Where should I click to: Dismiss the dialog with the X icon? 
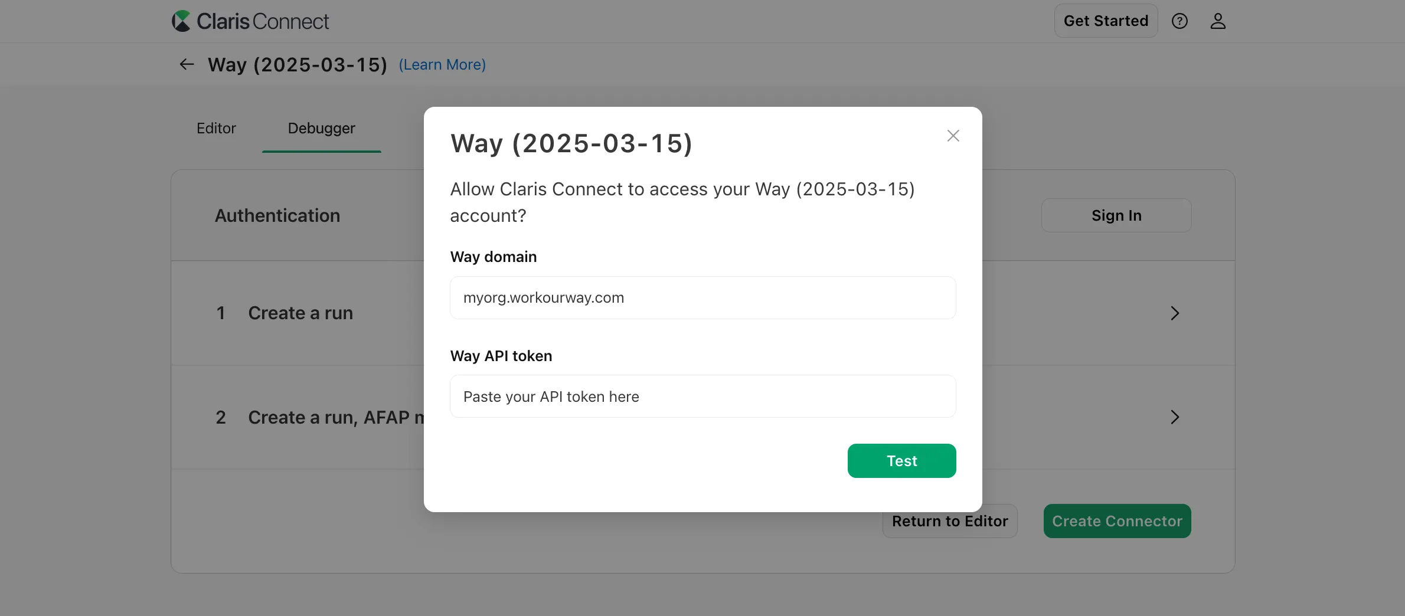click(x=953, y=135)
